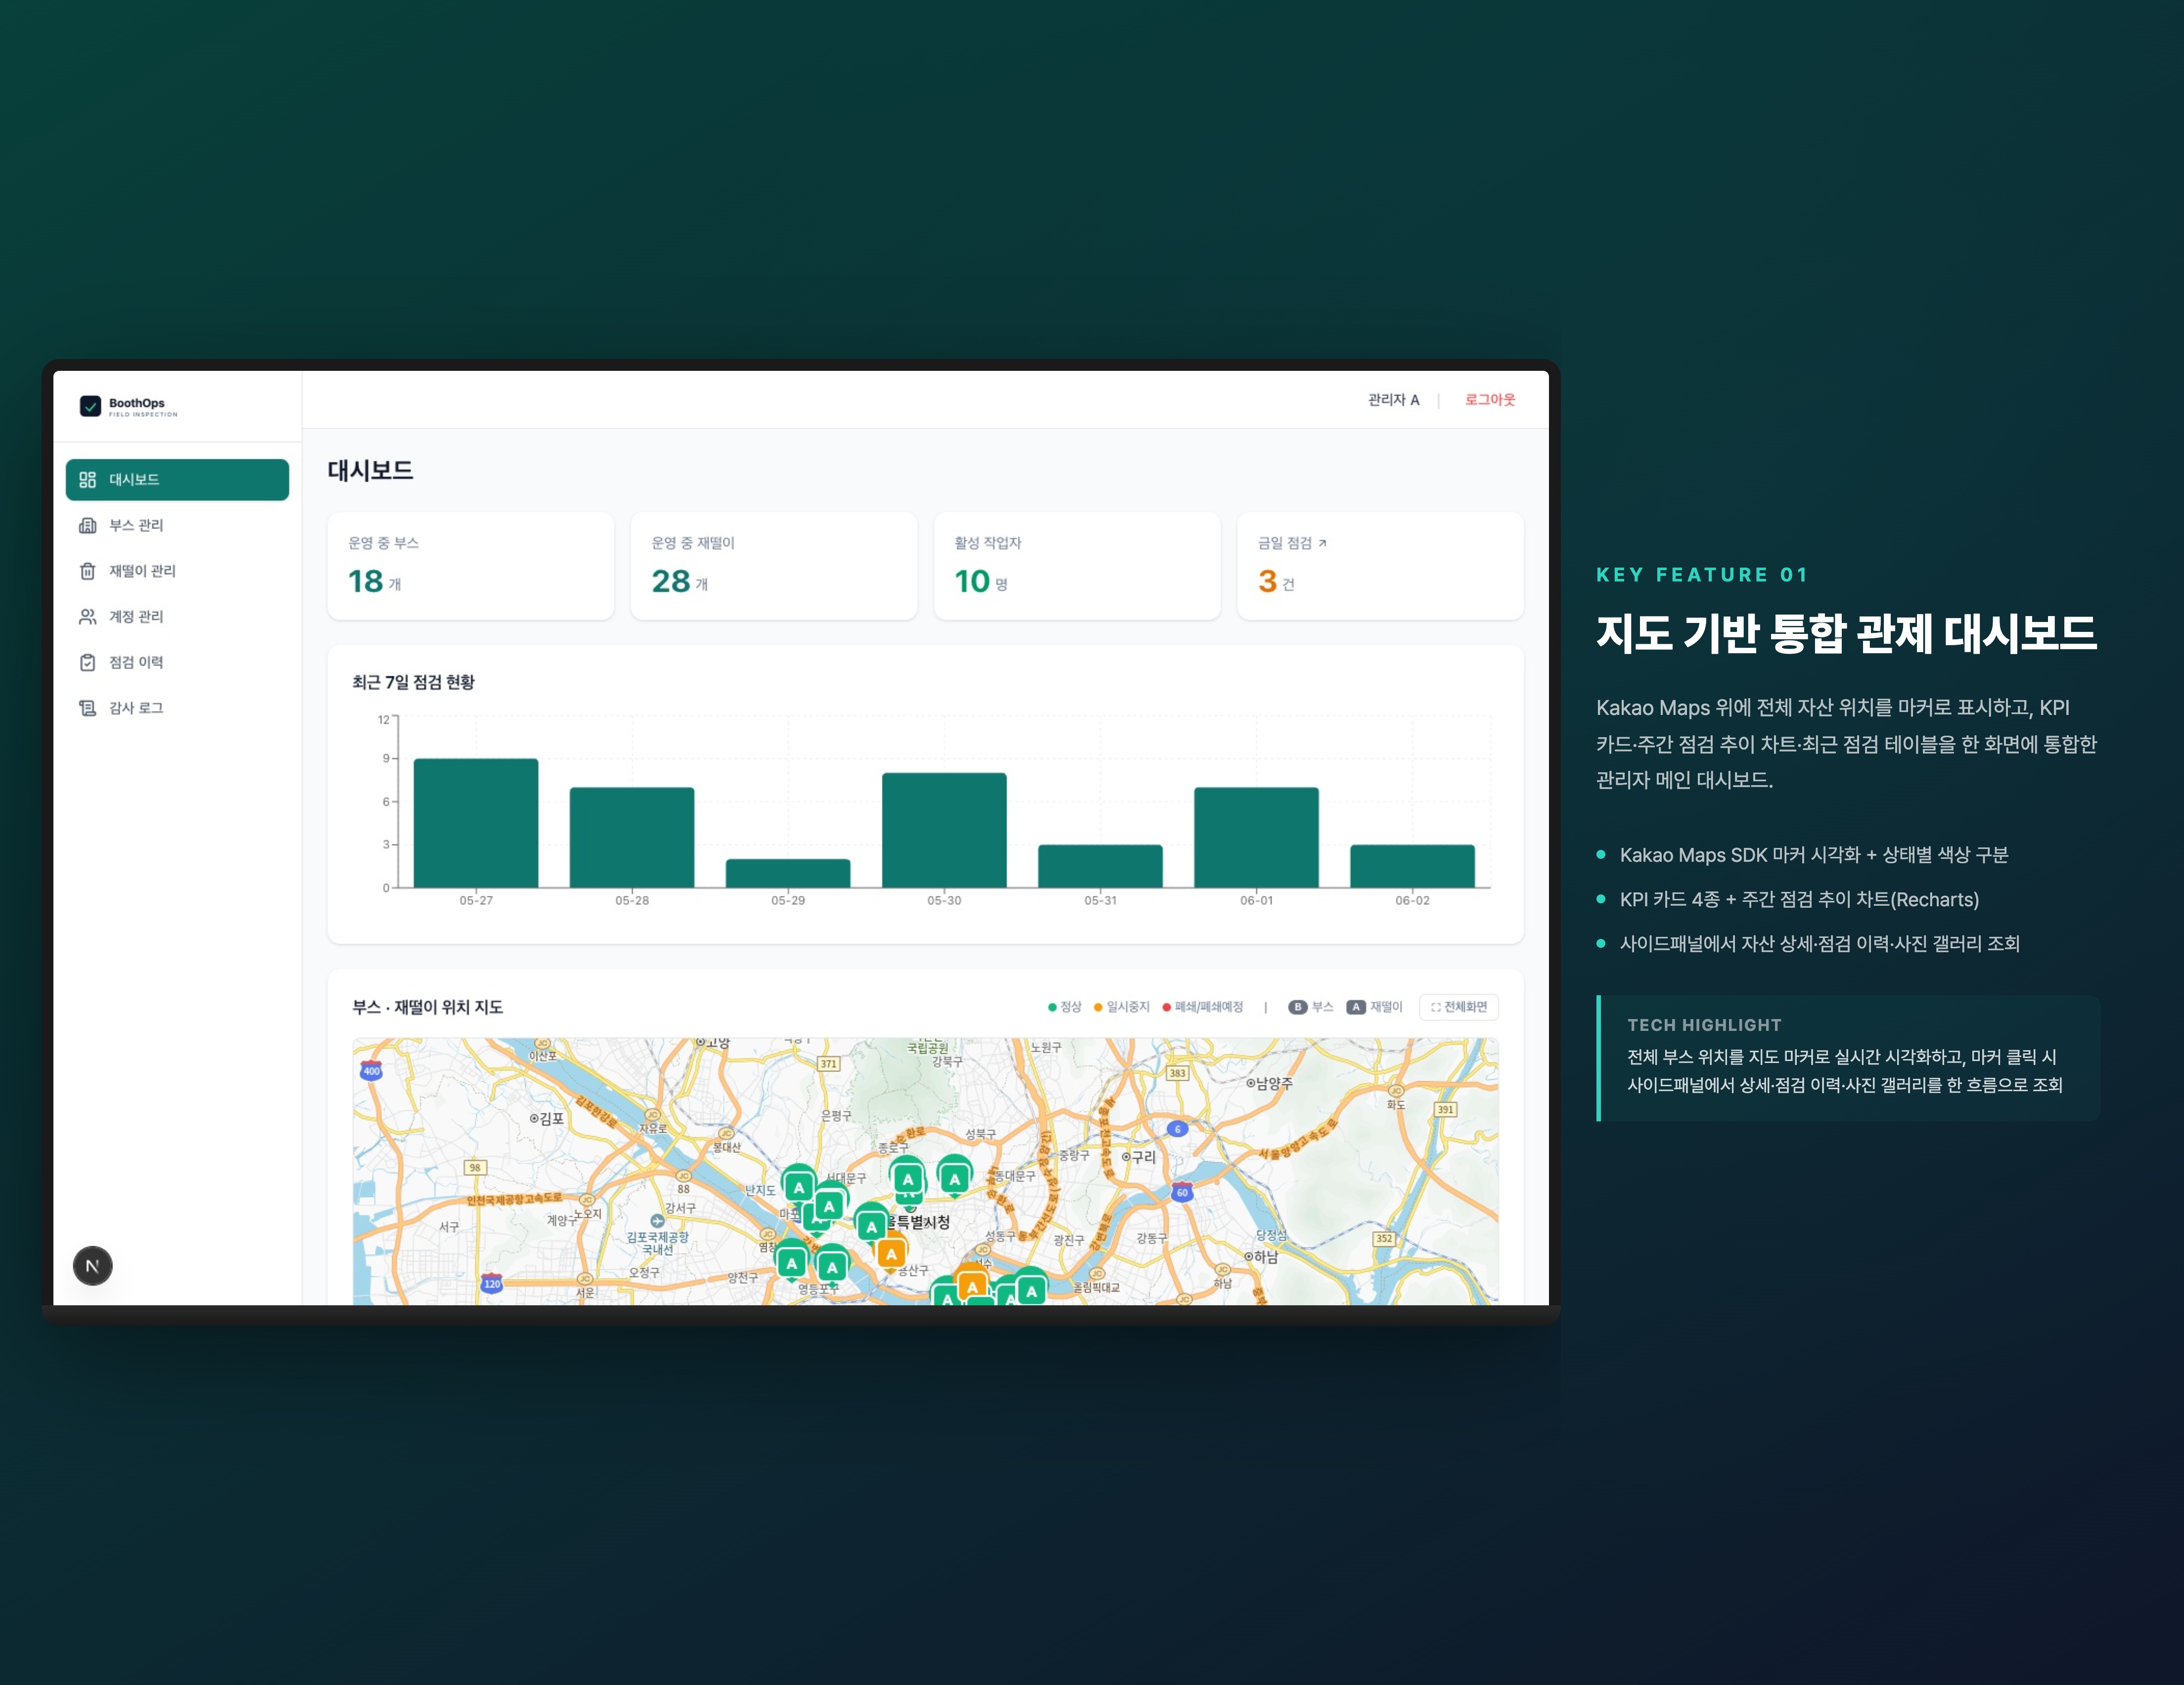
Task: Click the red 폐쇄/폐쇄예정 legend dot
Action: pyautogui.click(x=1166, y=1008)
